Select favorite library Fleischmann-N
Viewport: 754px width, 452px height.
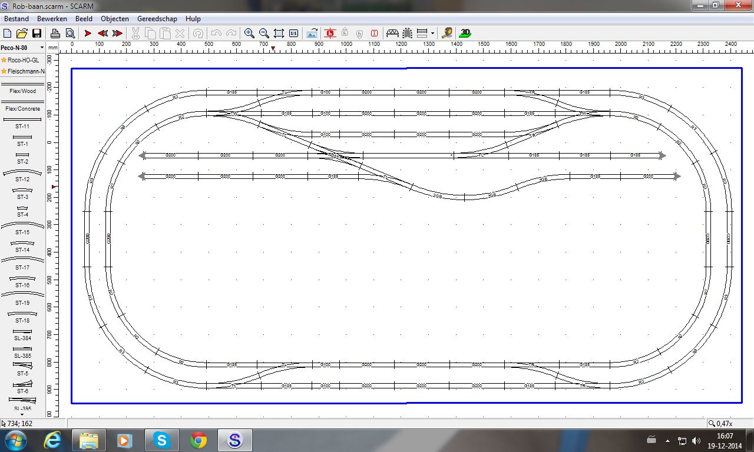tap(22, 71)
